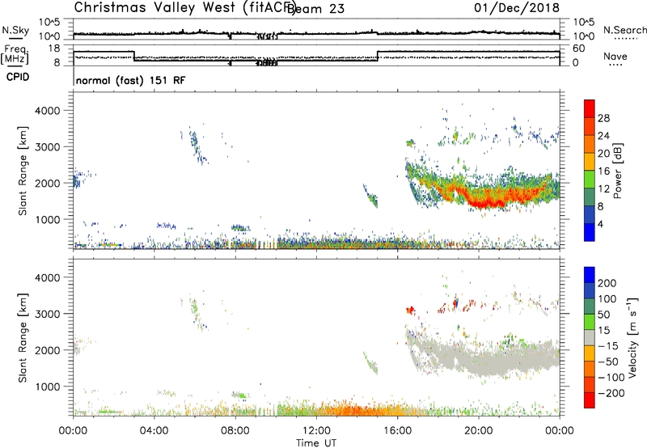Click the "-100" Velocity colorbar tick label

pos(611,377)
